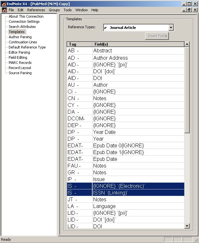Select the JT - Notes row
The image size is (199, 243).
[x=126, y=199]
